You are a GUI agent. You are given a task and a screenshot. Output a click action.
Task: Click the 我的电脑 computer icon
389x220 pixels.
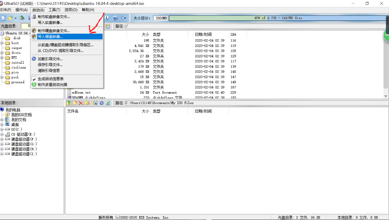point(2,110)
